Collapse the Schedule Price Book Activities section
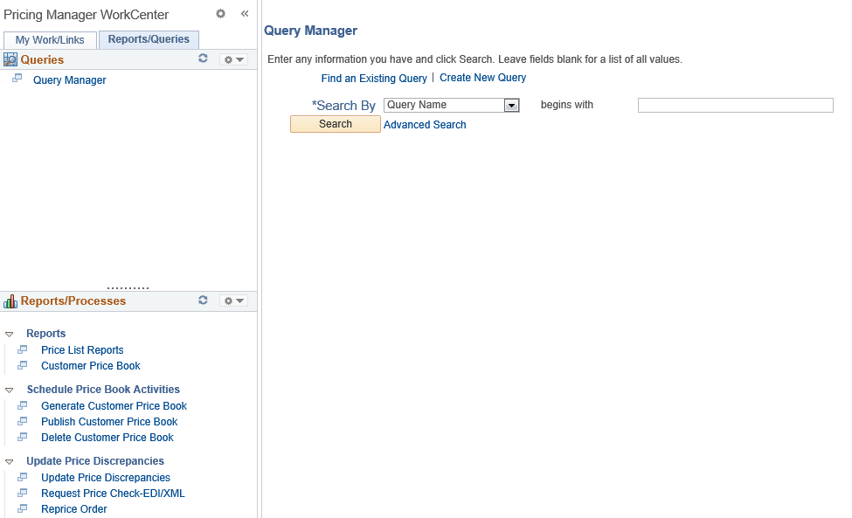 (9, 389)
